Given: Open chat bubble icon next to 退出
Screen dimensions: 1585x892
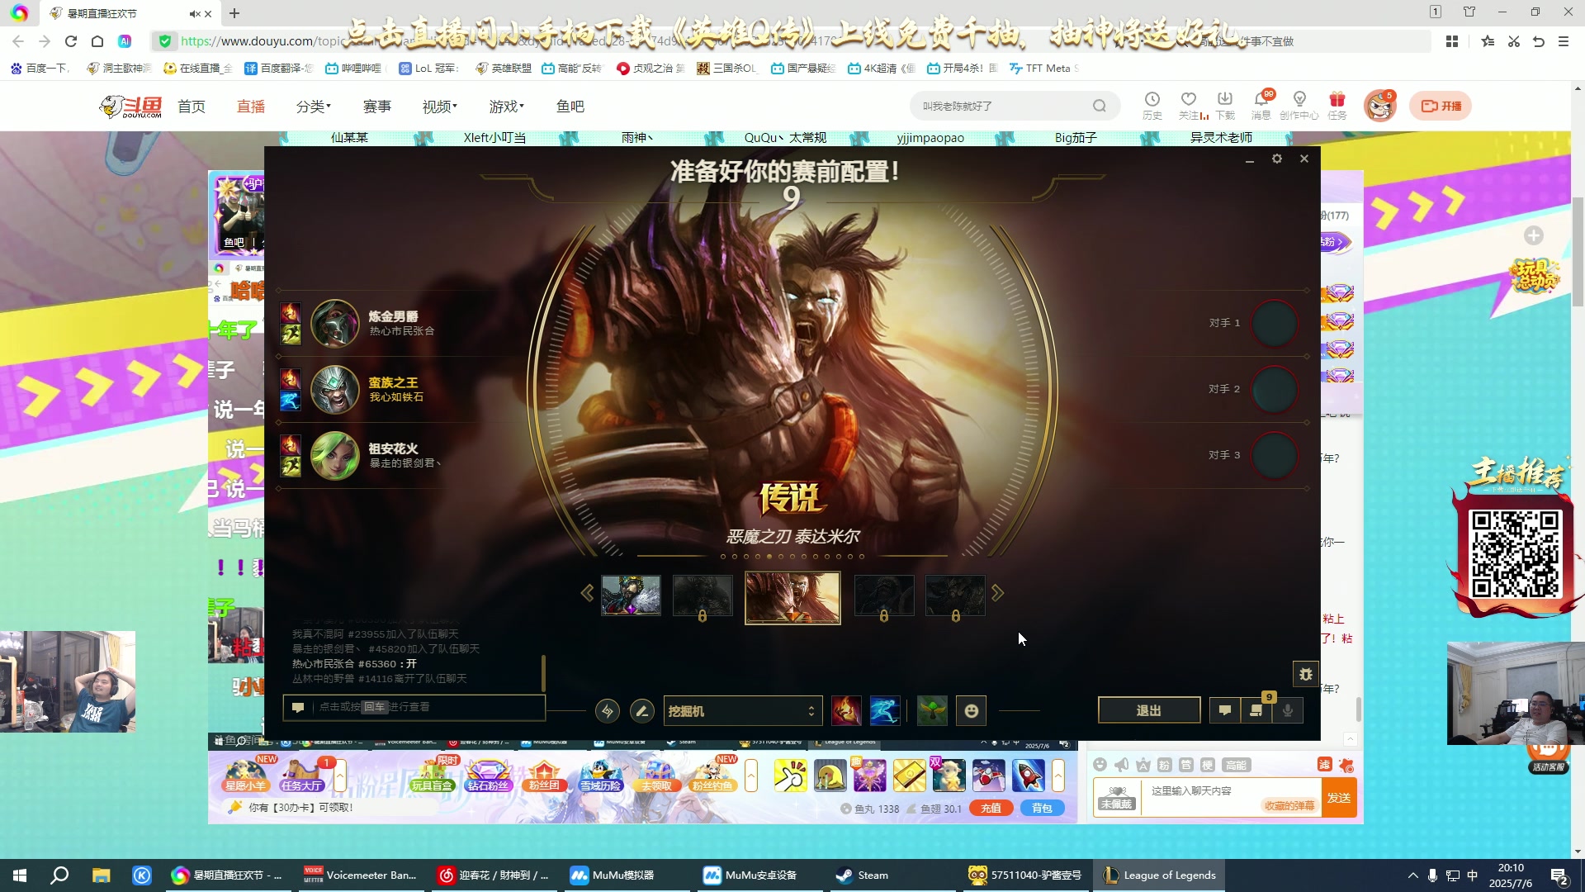Looking at the screenshot, I should point(1225,710).
